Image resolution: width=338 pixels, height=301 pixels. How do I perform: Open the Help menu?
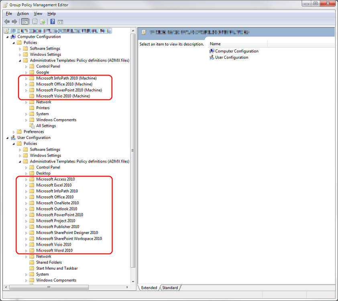coord(51,14)
